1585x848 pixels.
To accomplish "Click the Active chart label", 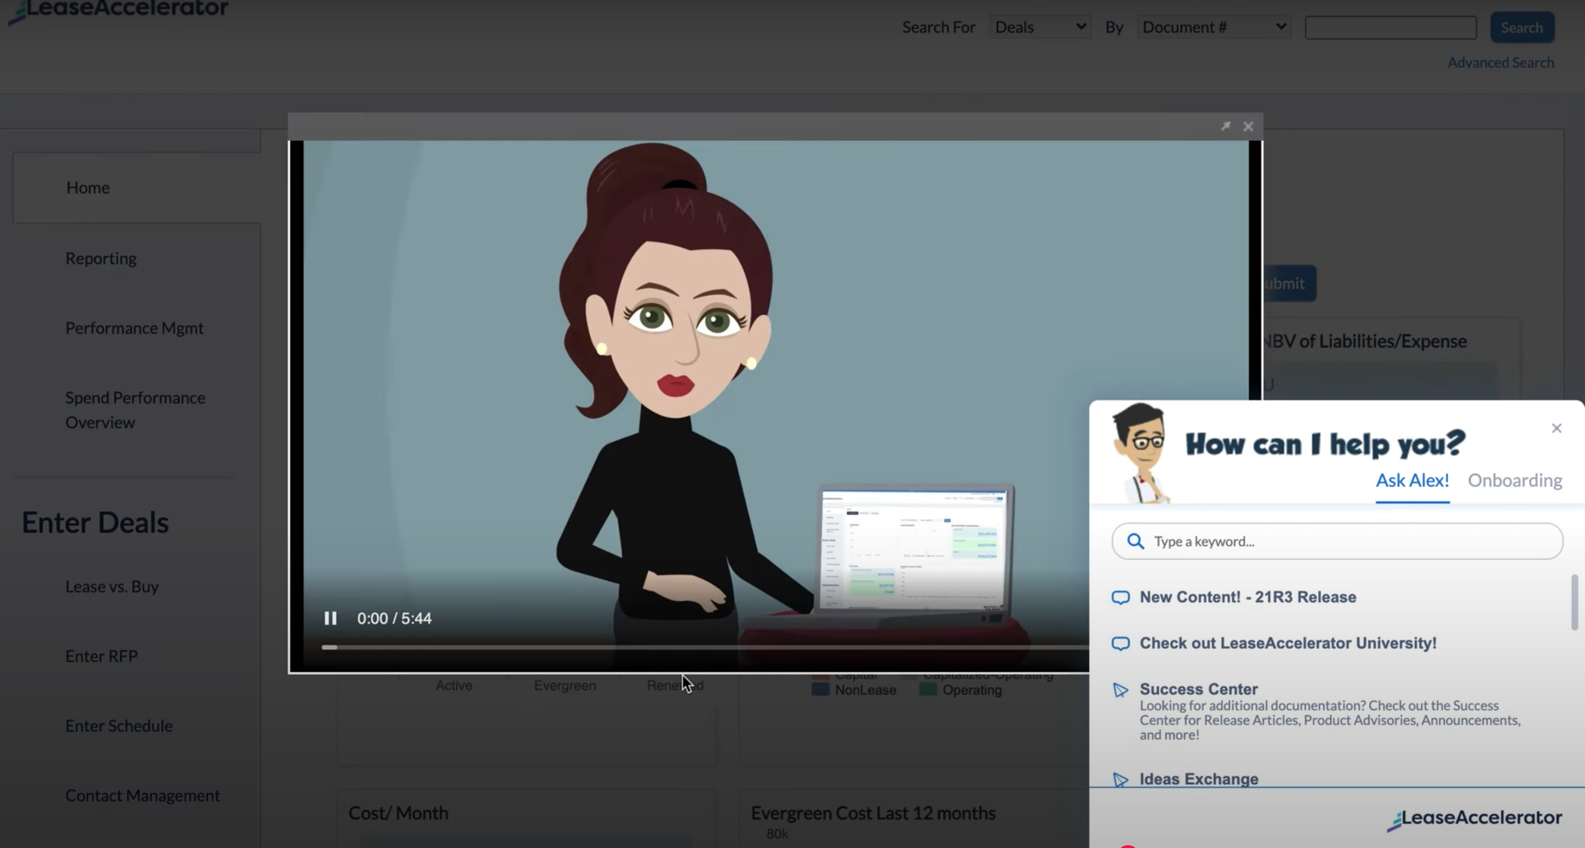I will pos(454,685).
